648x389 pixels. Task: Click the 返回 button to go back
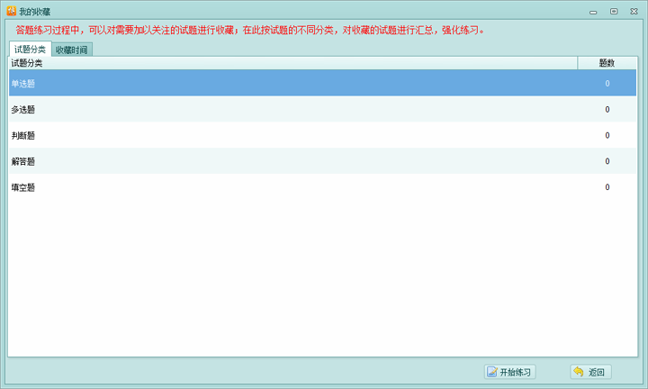[590, 372]
